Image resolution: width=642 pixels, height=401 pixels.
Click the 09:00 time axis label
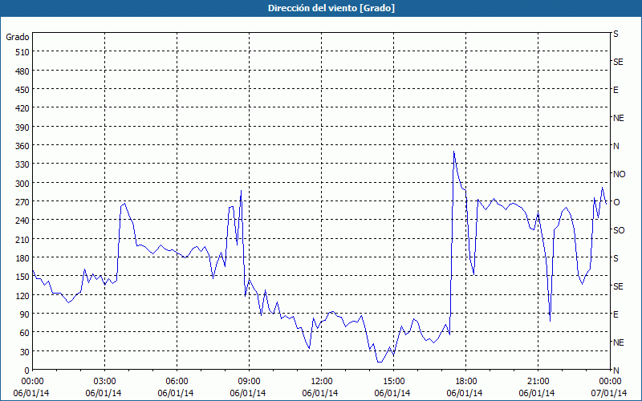click(x=249, y=382)
